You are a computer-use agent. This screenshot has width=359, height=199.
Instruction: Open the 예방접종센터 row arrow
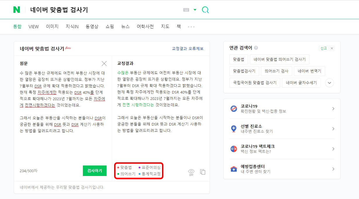(333, 169)
